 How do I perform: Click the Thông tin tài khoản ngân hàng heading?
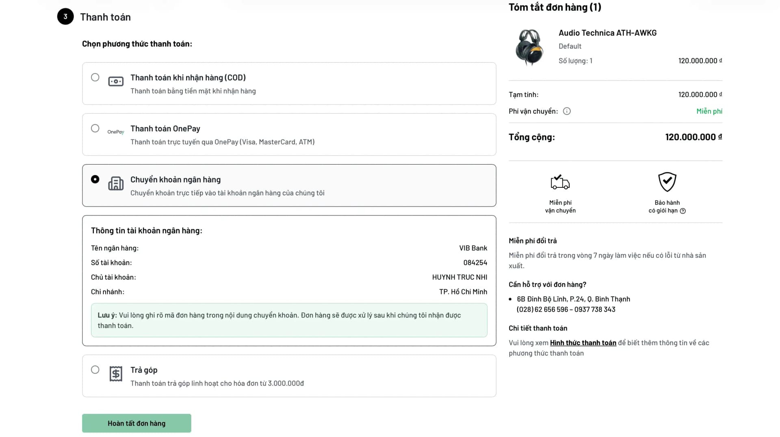[147, 230]
